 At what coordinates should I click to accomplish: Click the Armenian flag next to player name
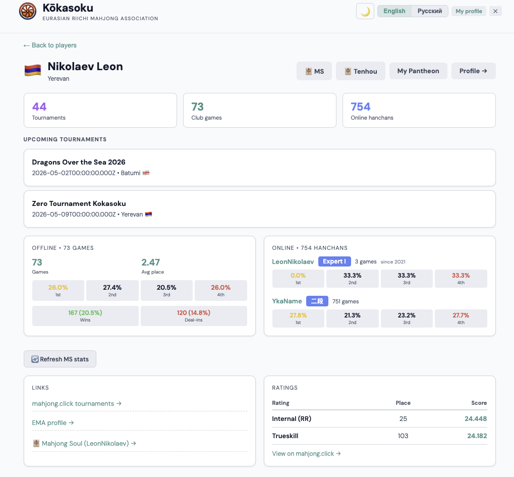[x=32, y=71]
